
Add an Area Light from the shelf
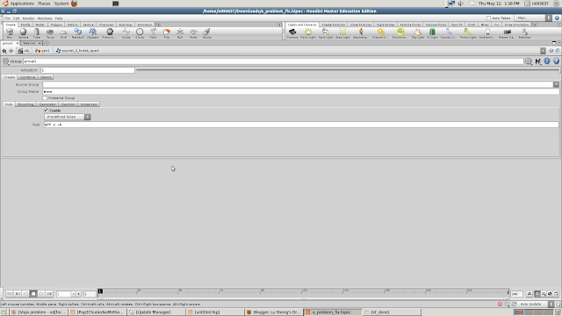(342, 33)
